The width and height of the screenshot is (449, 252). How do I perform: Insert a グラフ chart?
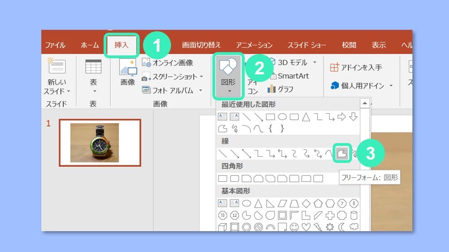point(280,90)
